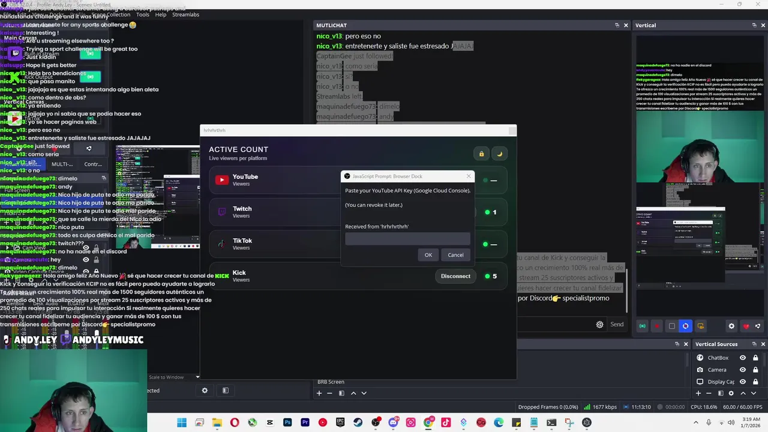Open Scale to Window dropdown
Viewport: 768px width, 432px height.
[174, 377]
